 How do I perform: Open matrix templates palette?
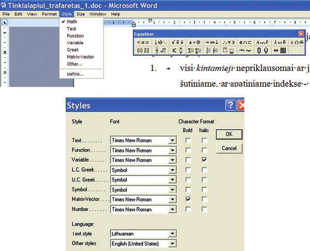click(279, 51)
